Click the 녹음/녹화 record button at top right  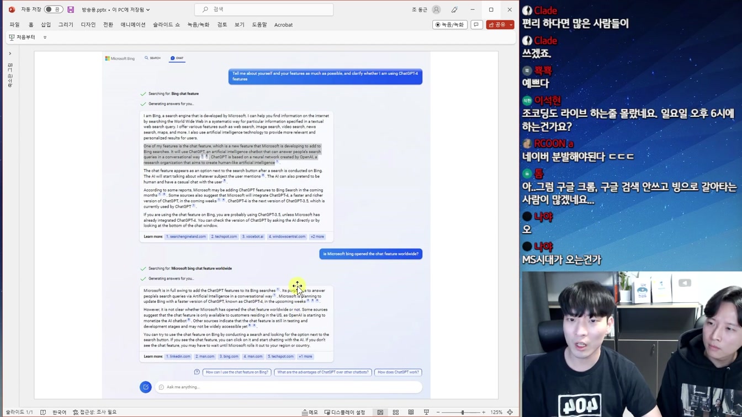(x=450, y=25)
